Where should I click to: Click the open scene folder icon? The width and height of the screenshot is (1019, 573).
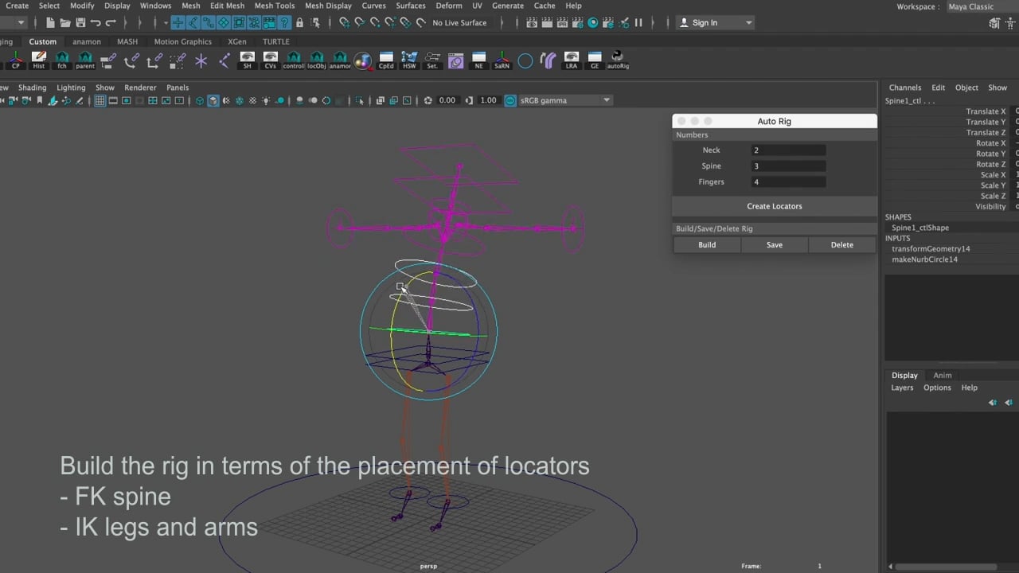(x=65, y=22)
